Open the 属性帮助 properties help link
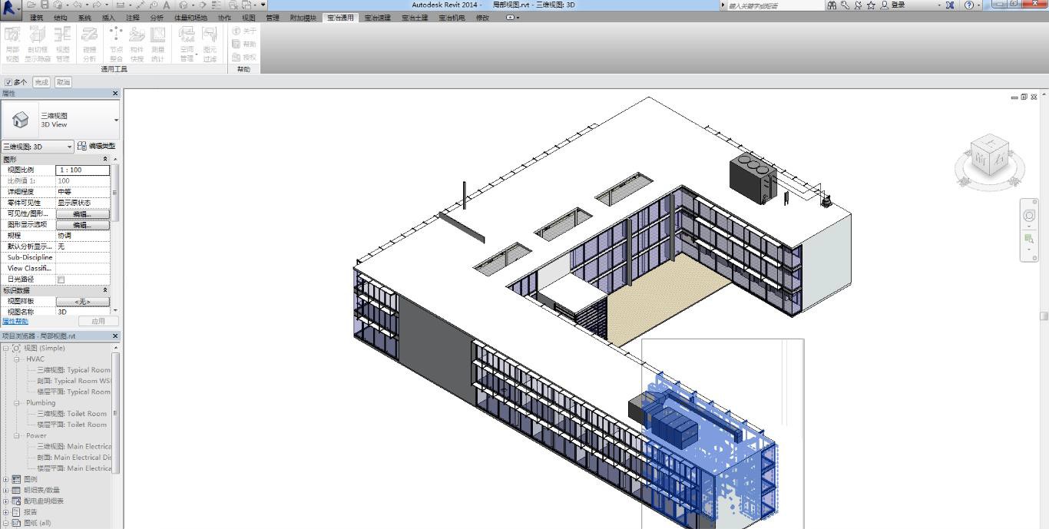 tap(15, 321)
